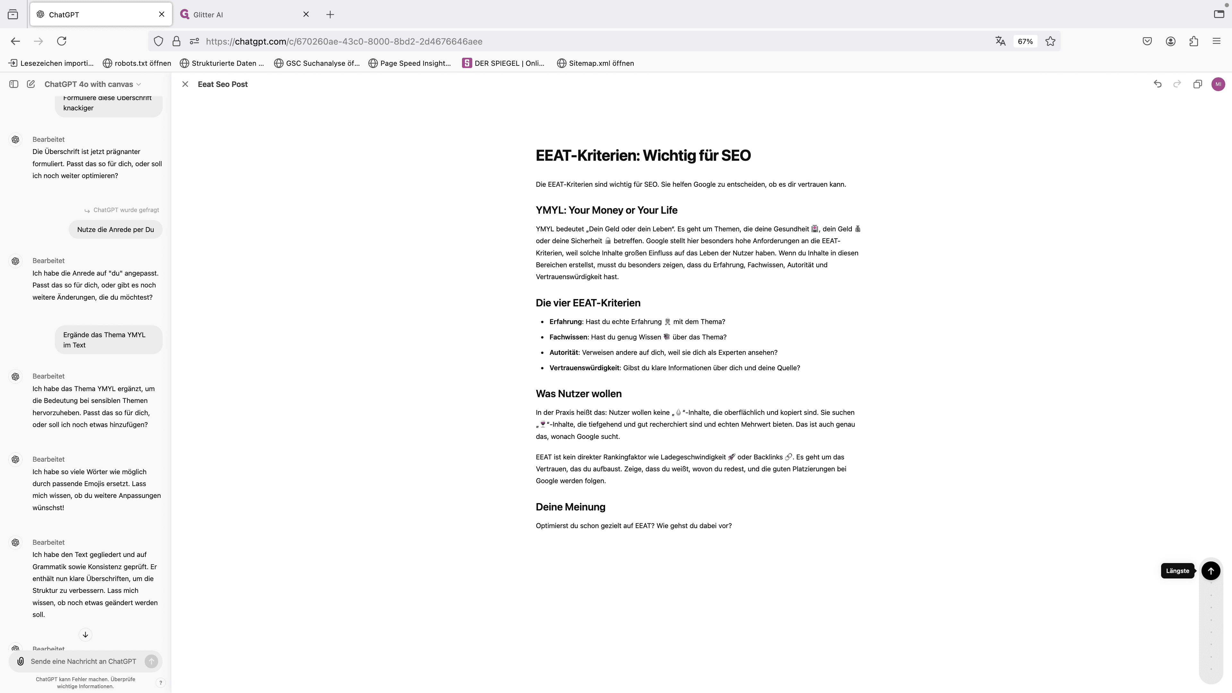This screenshot has width=1232, height=693.
Task: Click the Längste length slider arrow button
Action: tap(1211, 570)
